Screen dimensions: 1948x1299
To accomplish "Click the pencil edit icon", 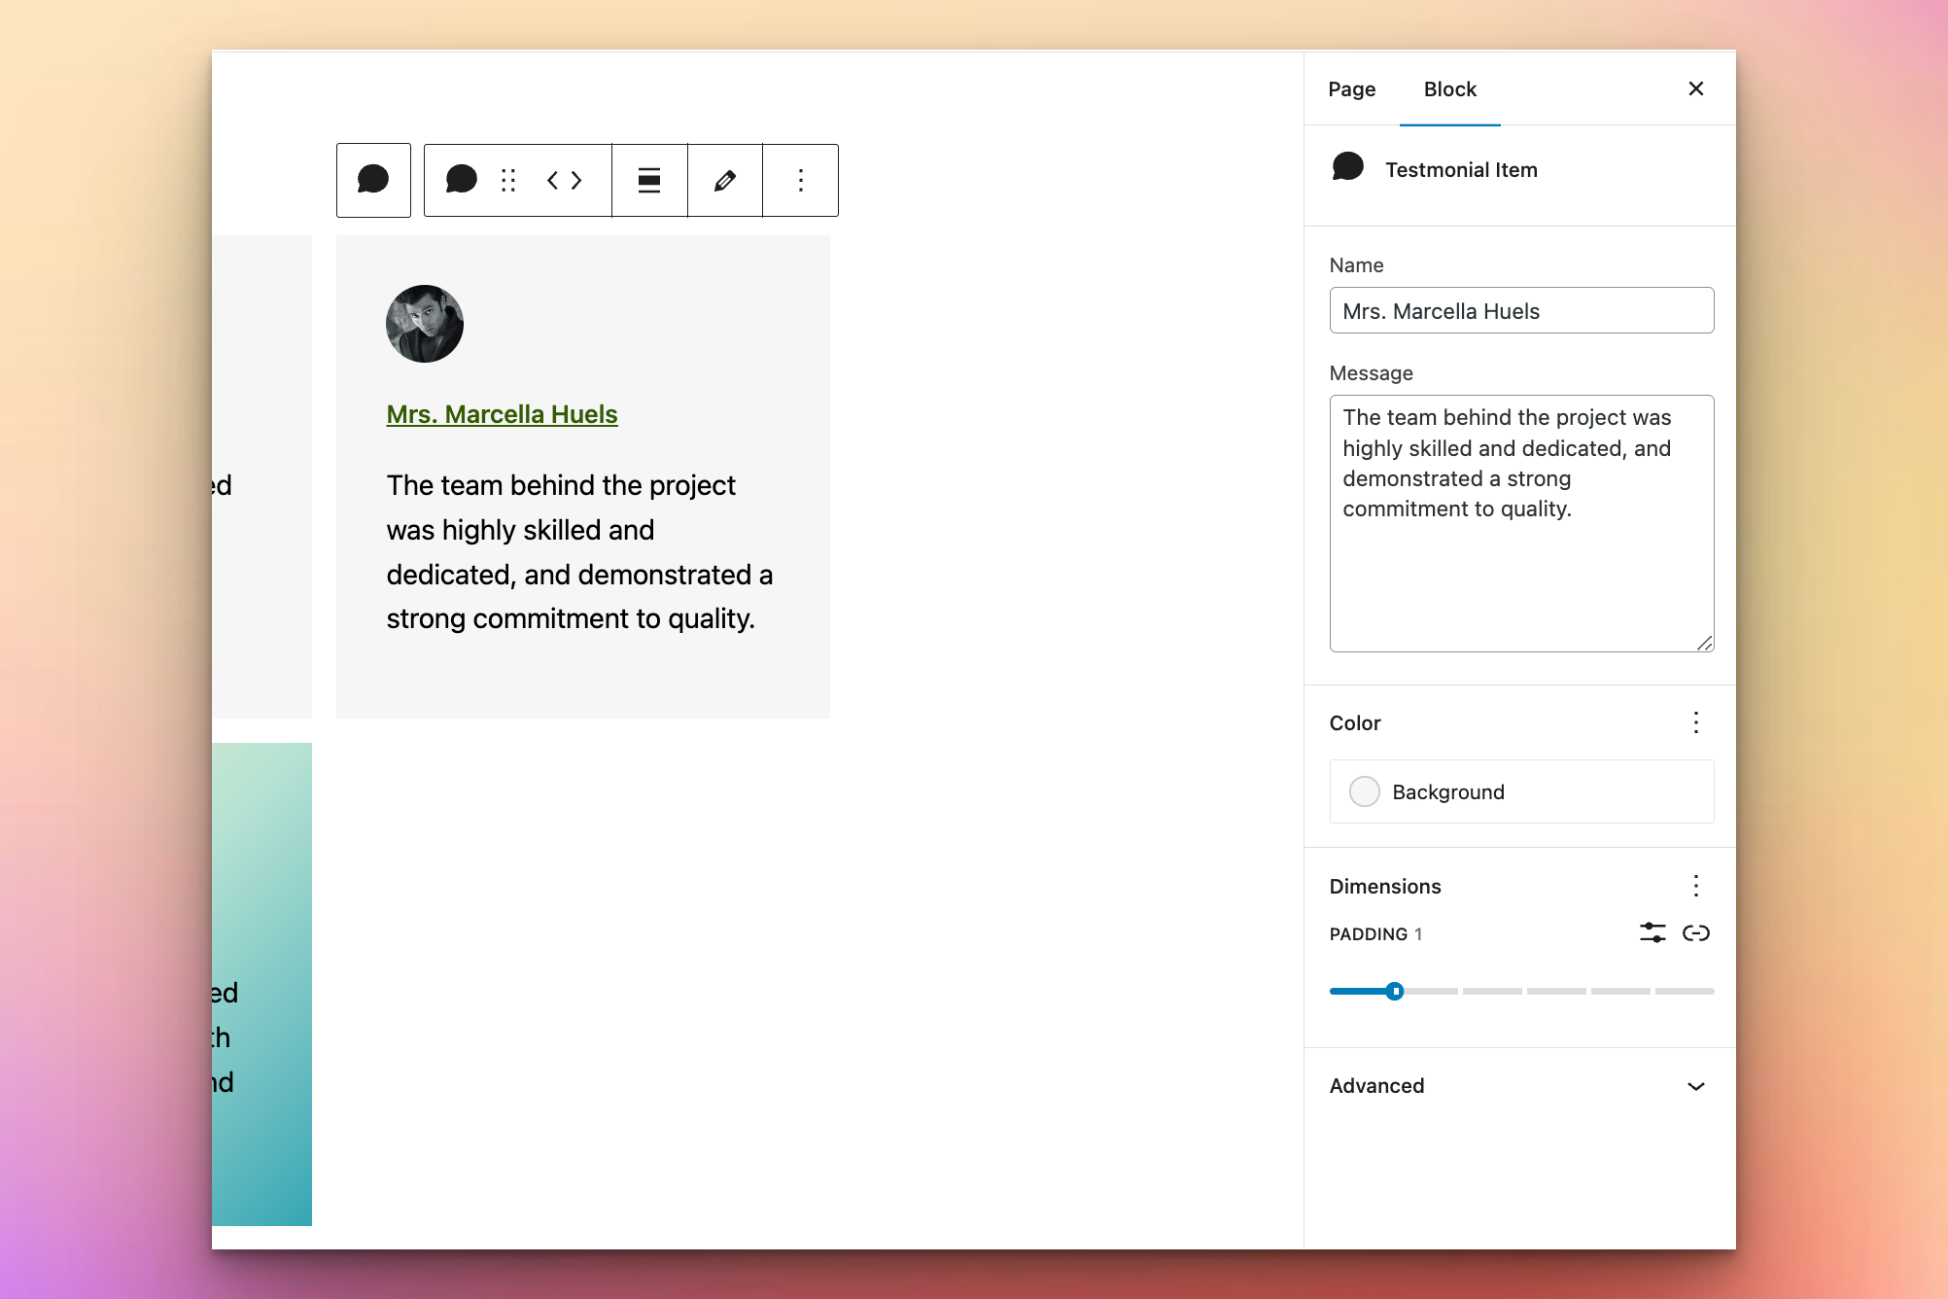I will pyautogui.click(x=725, y=180).
